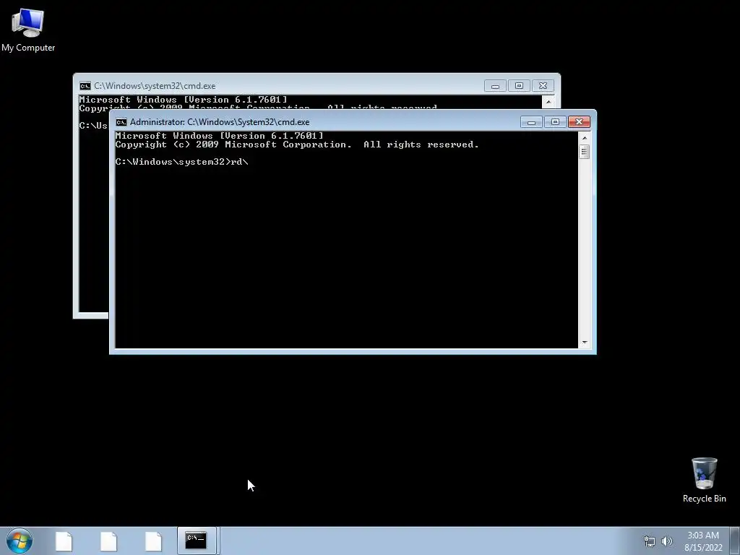Viewport: 740px width, 555px height.
Task: Open the Administrator cmd window system menu icon
Action: (x=121, y=122)
